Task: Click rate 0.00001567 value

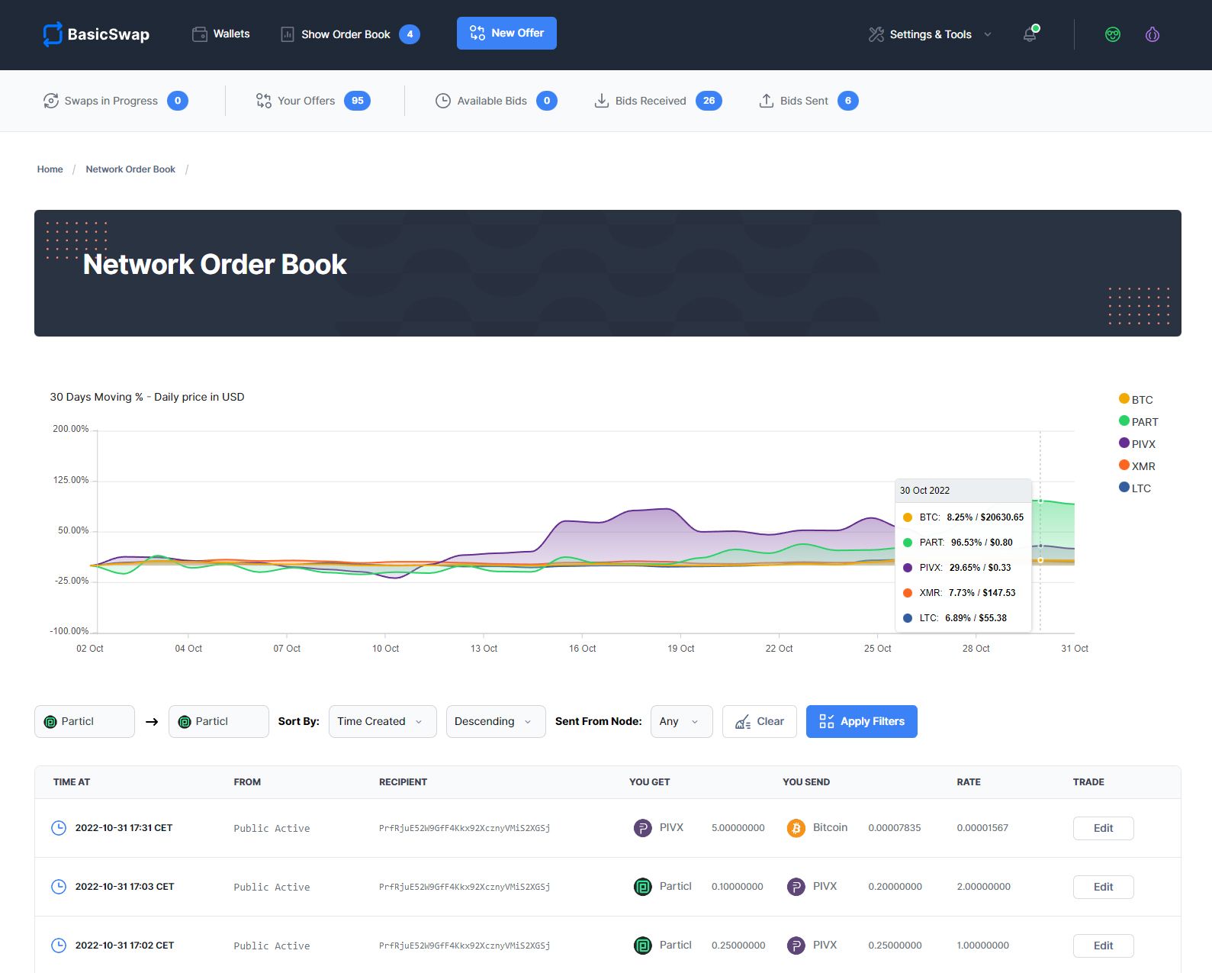Action: (982, 828)
